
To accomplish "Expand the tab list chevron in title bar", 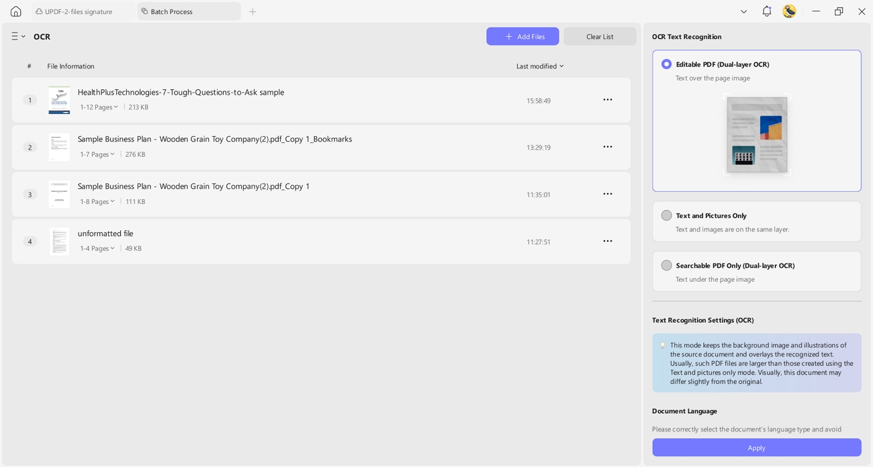I will point(743,11).
